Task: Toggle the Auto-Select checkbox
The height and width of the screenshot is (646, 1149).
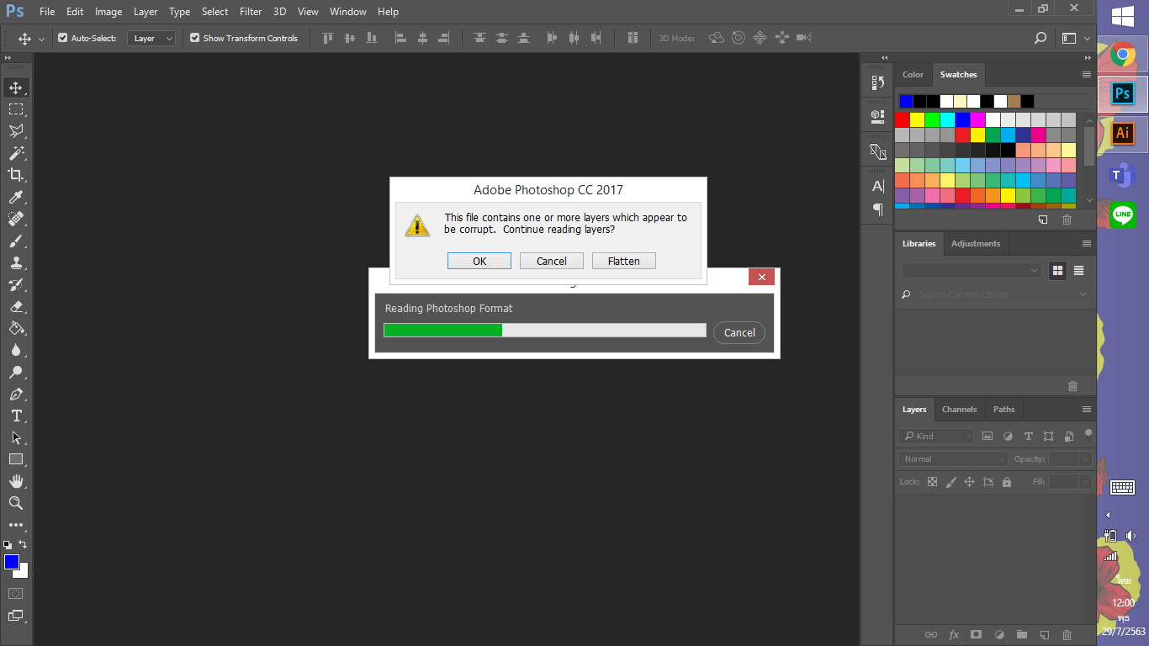Action: point(62,38)
